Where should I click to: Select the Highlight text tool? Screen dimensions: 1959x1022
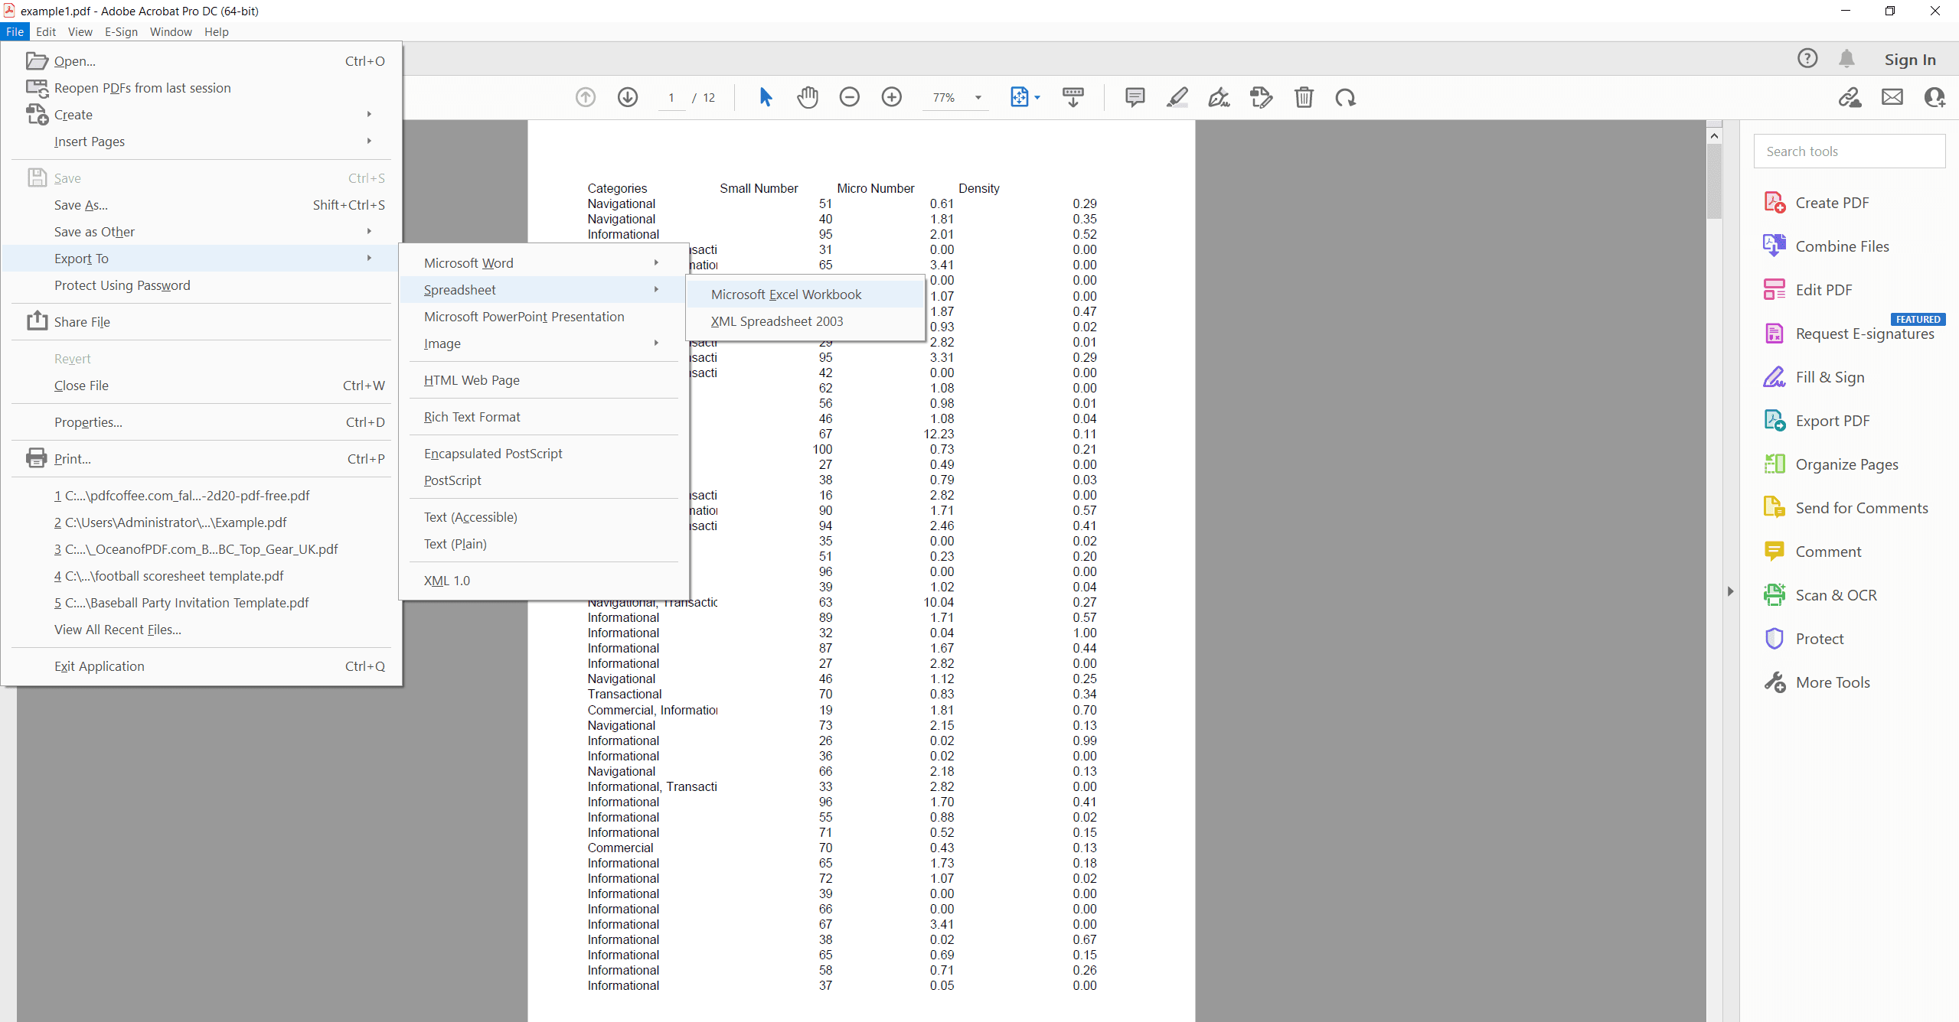pyautogui.click(x=1177, y=97)
